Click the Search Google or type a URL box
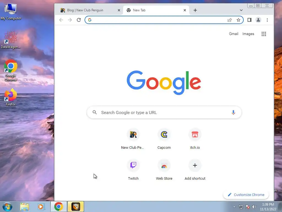This screenshot has width=282, height=212. pyautogui.click(x=164, y=112)
